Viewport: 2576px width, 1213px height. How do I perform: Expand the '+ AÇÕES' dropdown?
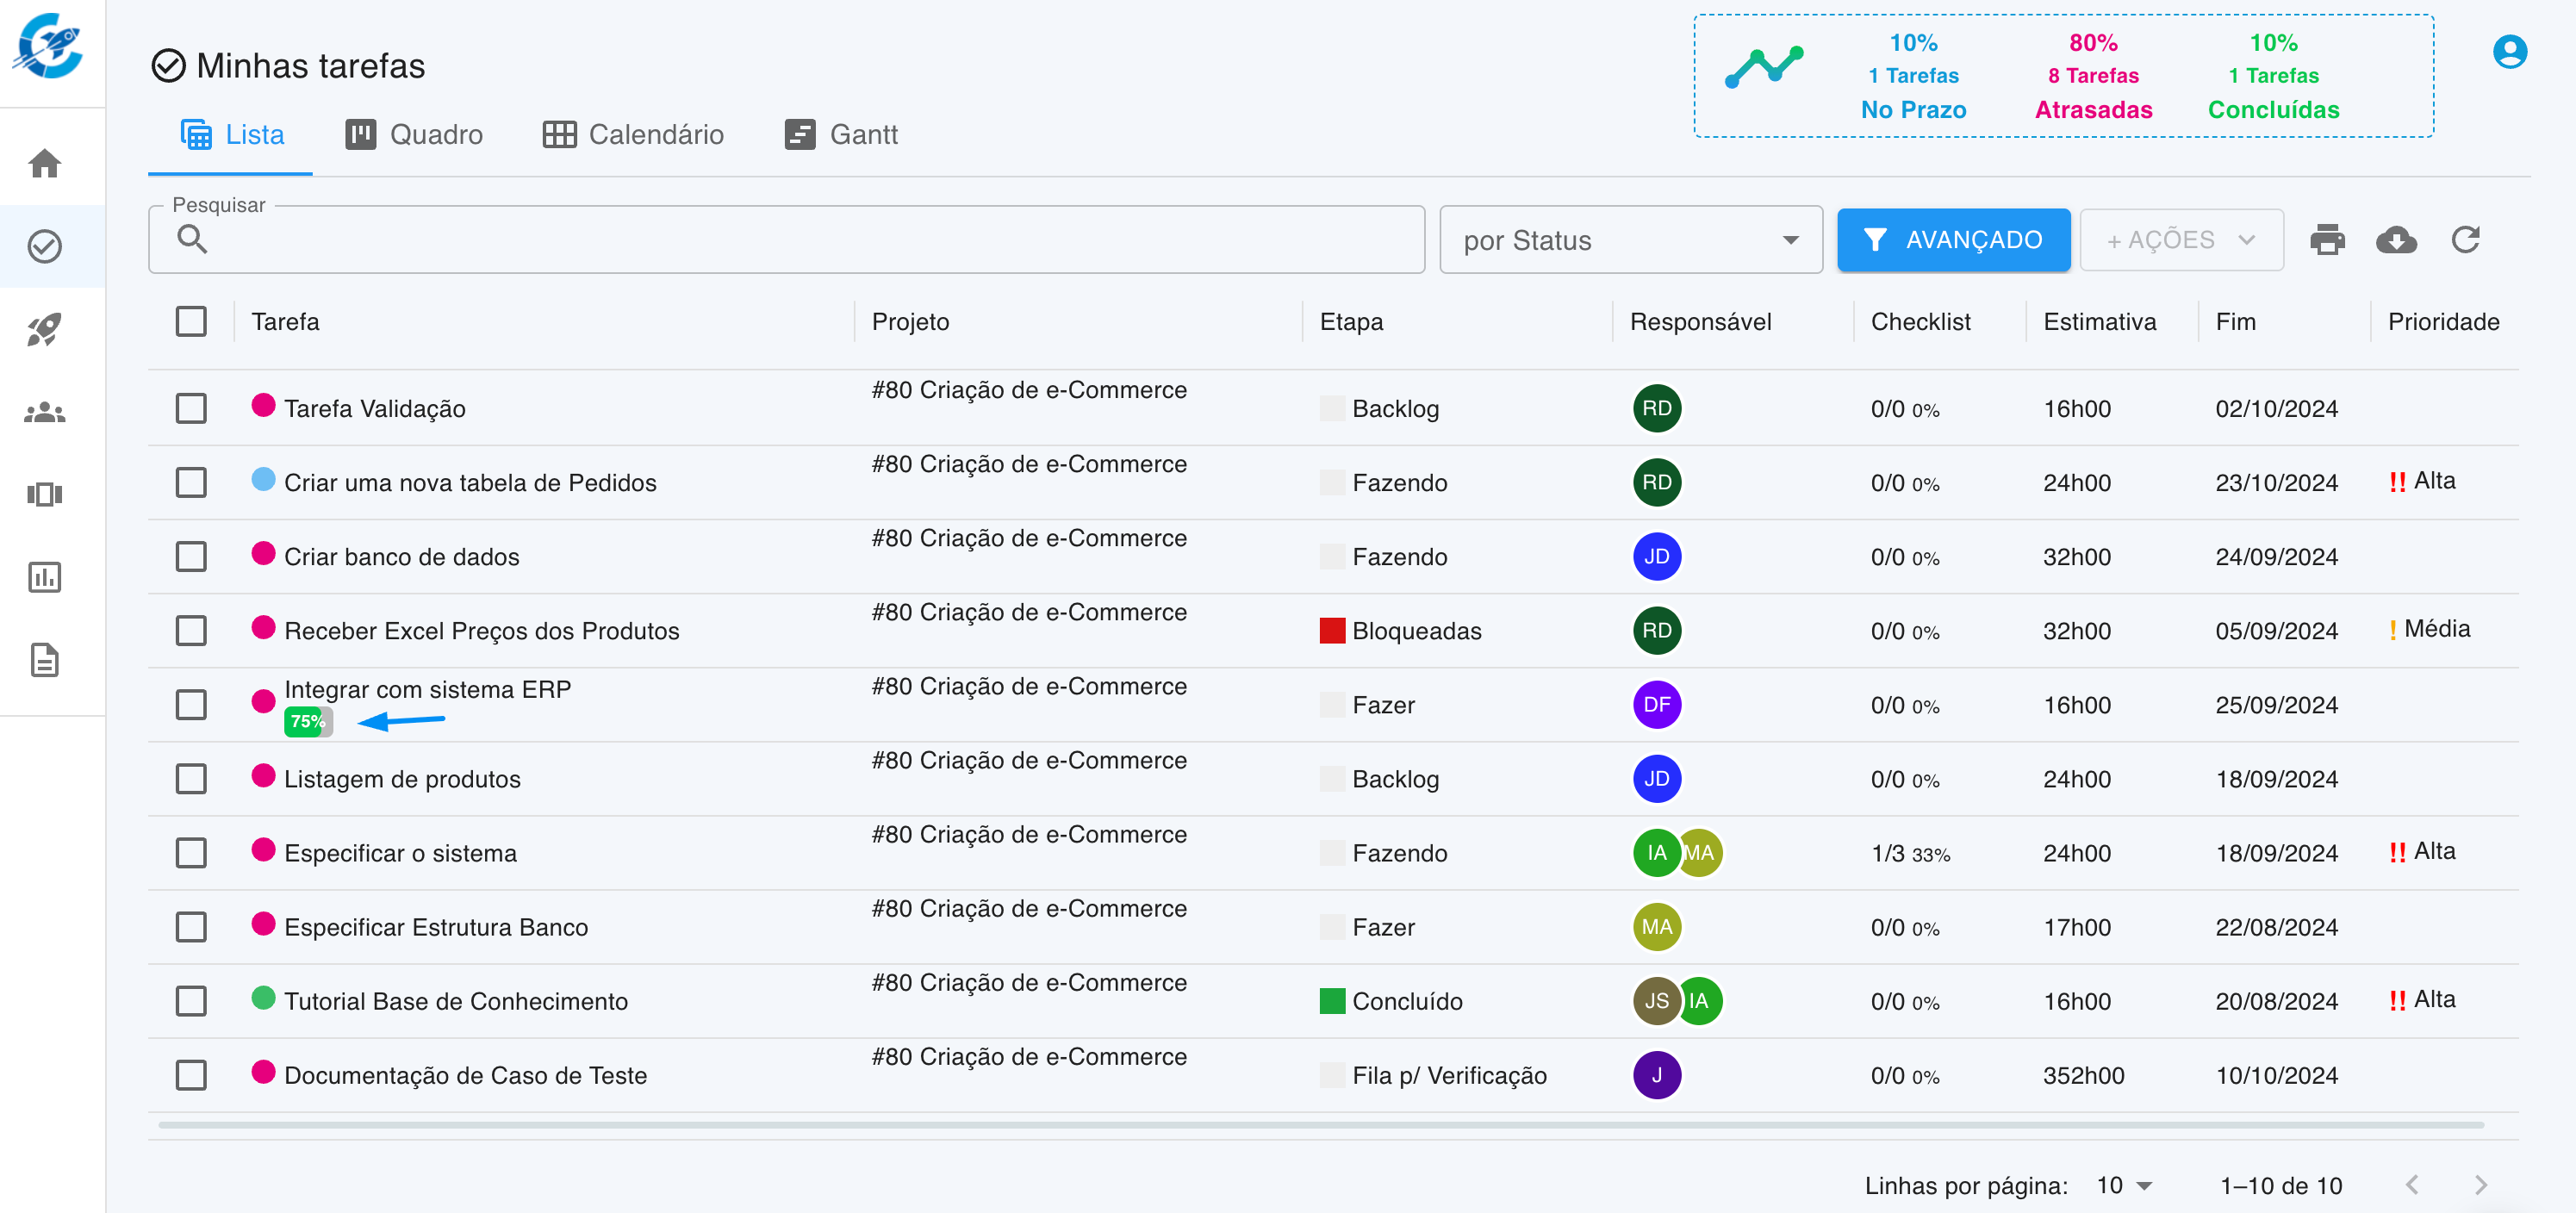click(x=2181, y=240)
